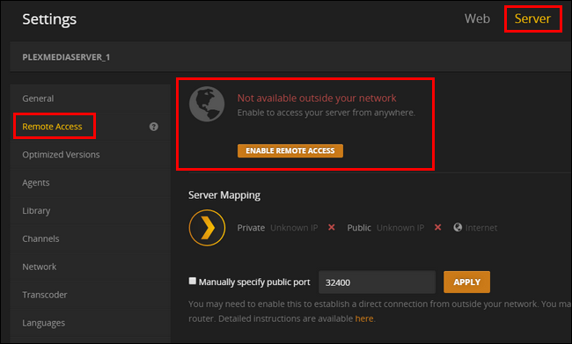
Task: Open the detailed instructions 'here' link
Action: tap(363, 318)
